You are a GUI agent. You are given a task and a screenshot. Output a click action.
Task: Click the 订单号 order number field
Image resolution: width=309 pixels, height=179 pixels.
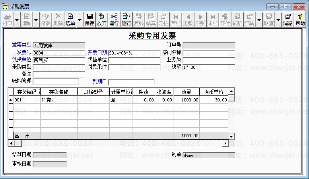pyautogui.click(x=209, y=45)
